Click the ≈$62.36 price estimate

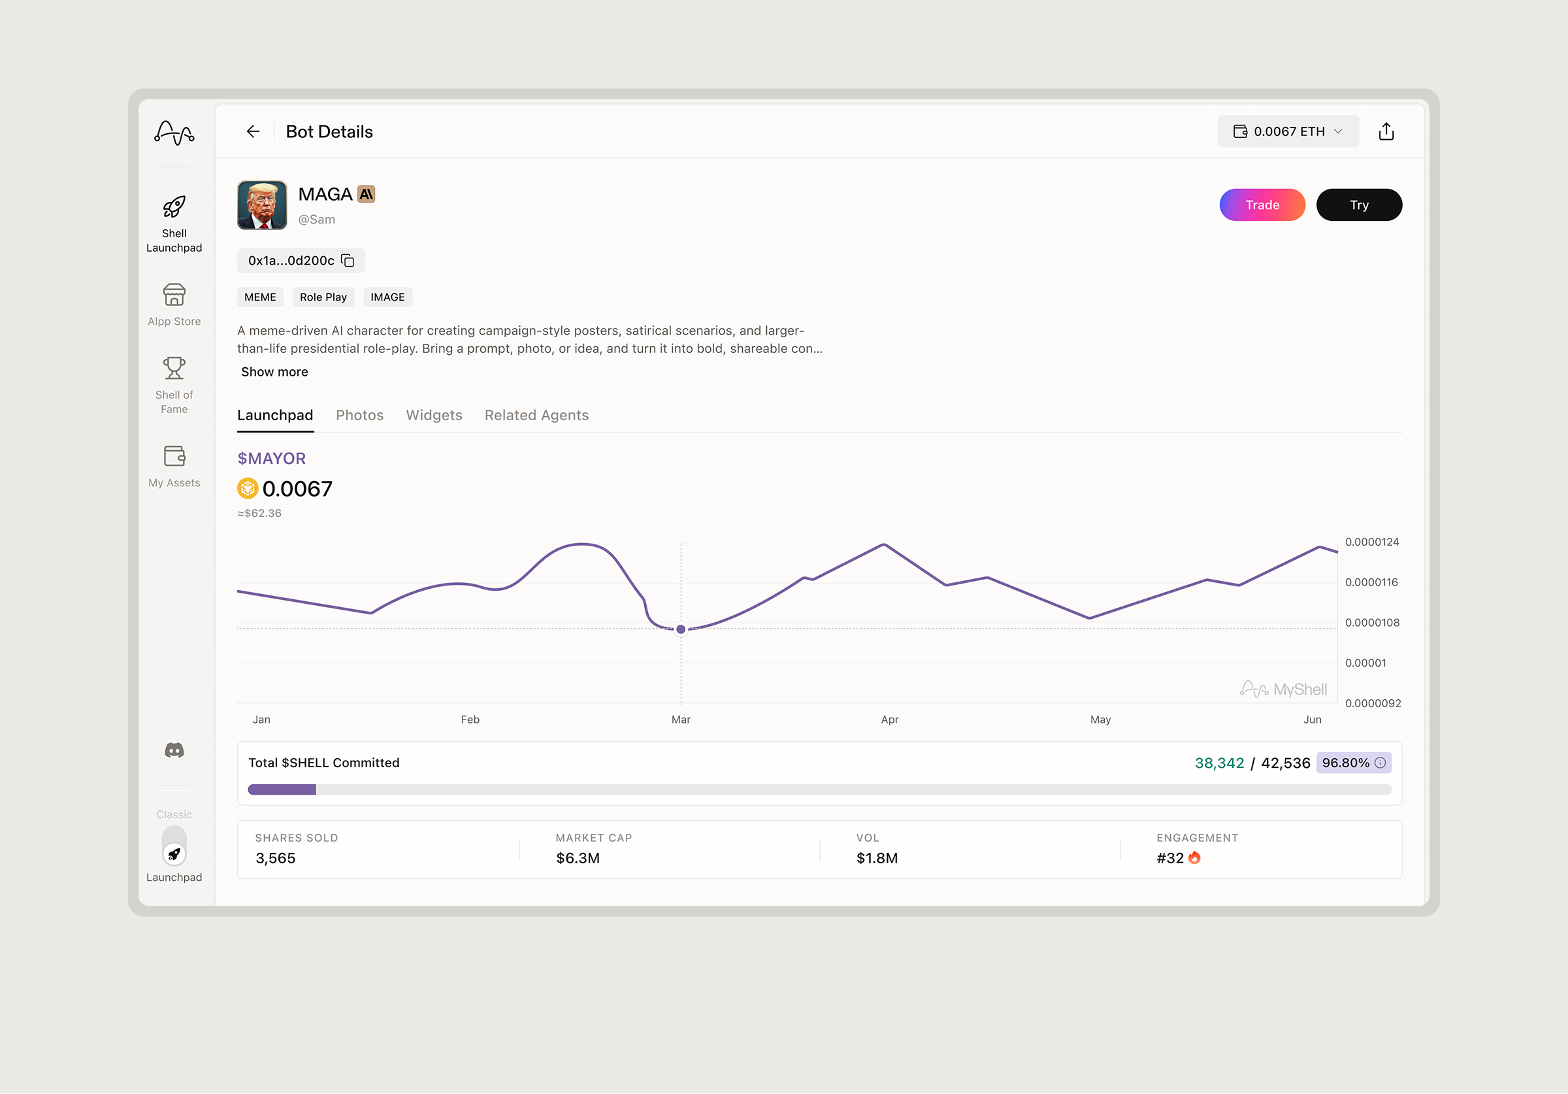259,513
